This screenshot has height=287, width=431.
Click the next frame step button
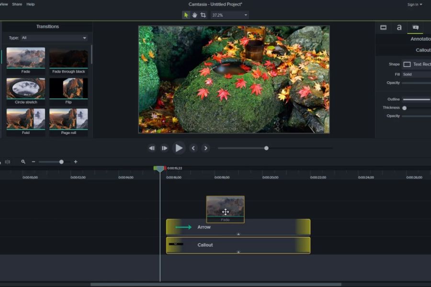tap(164, 148)
